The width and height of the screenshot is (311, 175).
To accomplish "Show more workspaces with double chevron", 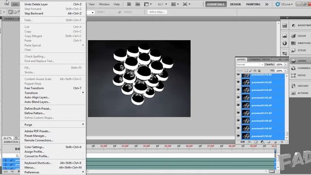I will coord(267,4).
